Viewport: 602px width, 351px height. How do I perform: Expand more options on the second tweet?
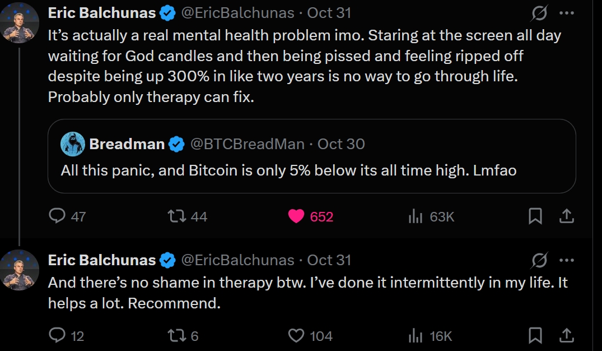point(567,260)
